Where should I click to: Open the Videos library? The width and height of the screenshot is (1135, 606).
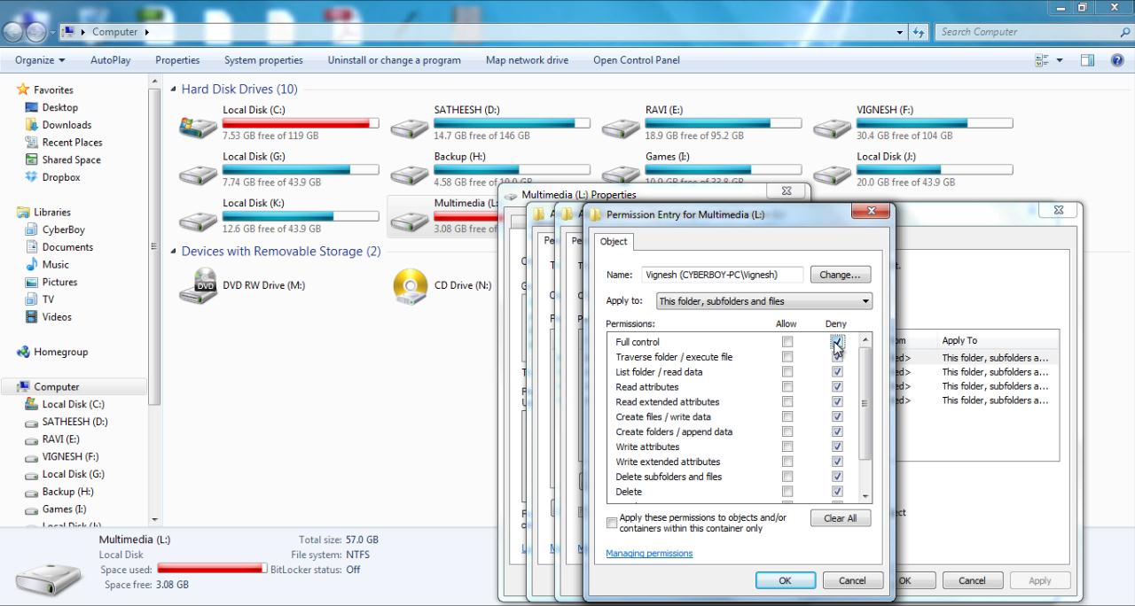click(57, 316)
